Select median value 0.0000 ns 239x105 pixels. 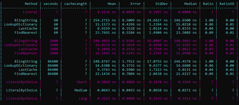click(187, 12)
